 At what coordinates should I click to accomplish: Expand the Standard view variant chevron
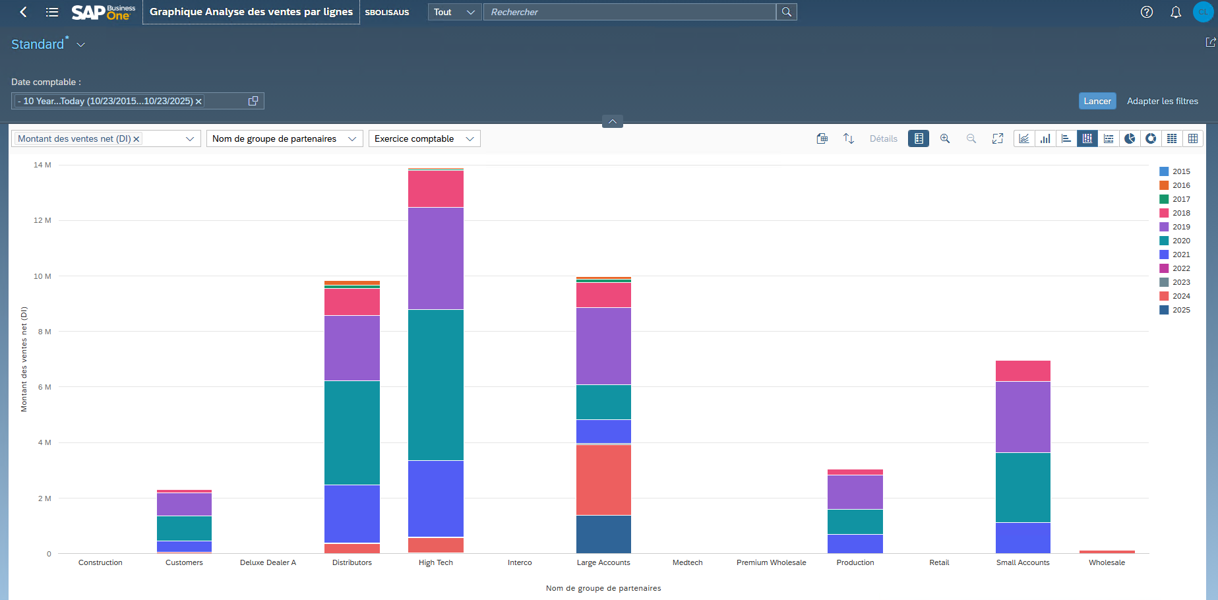(81, 45)
